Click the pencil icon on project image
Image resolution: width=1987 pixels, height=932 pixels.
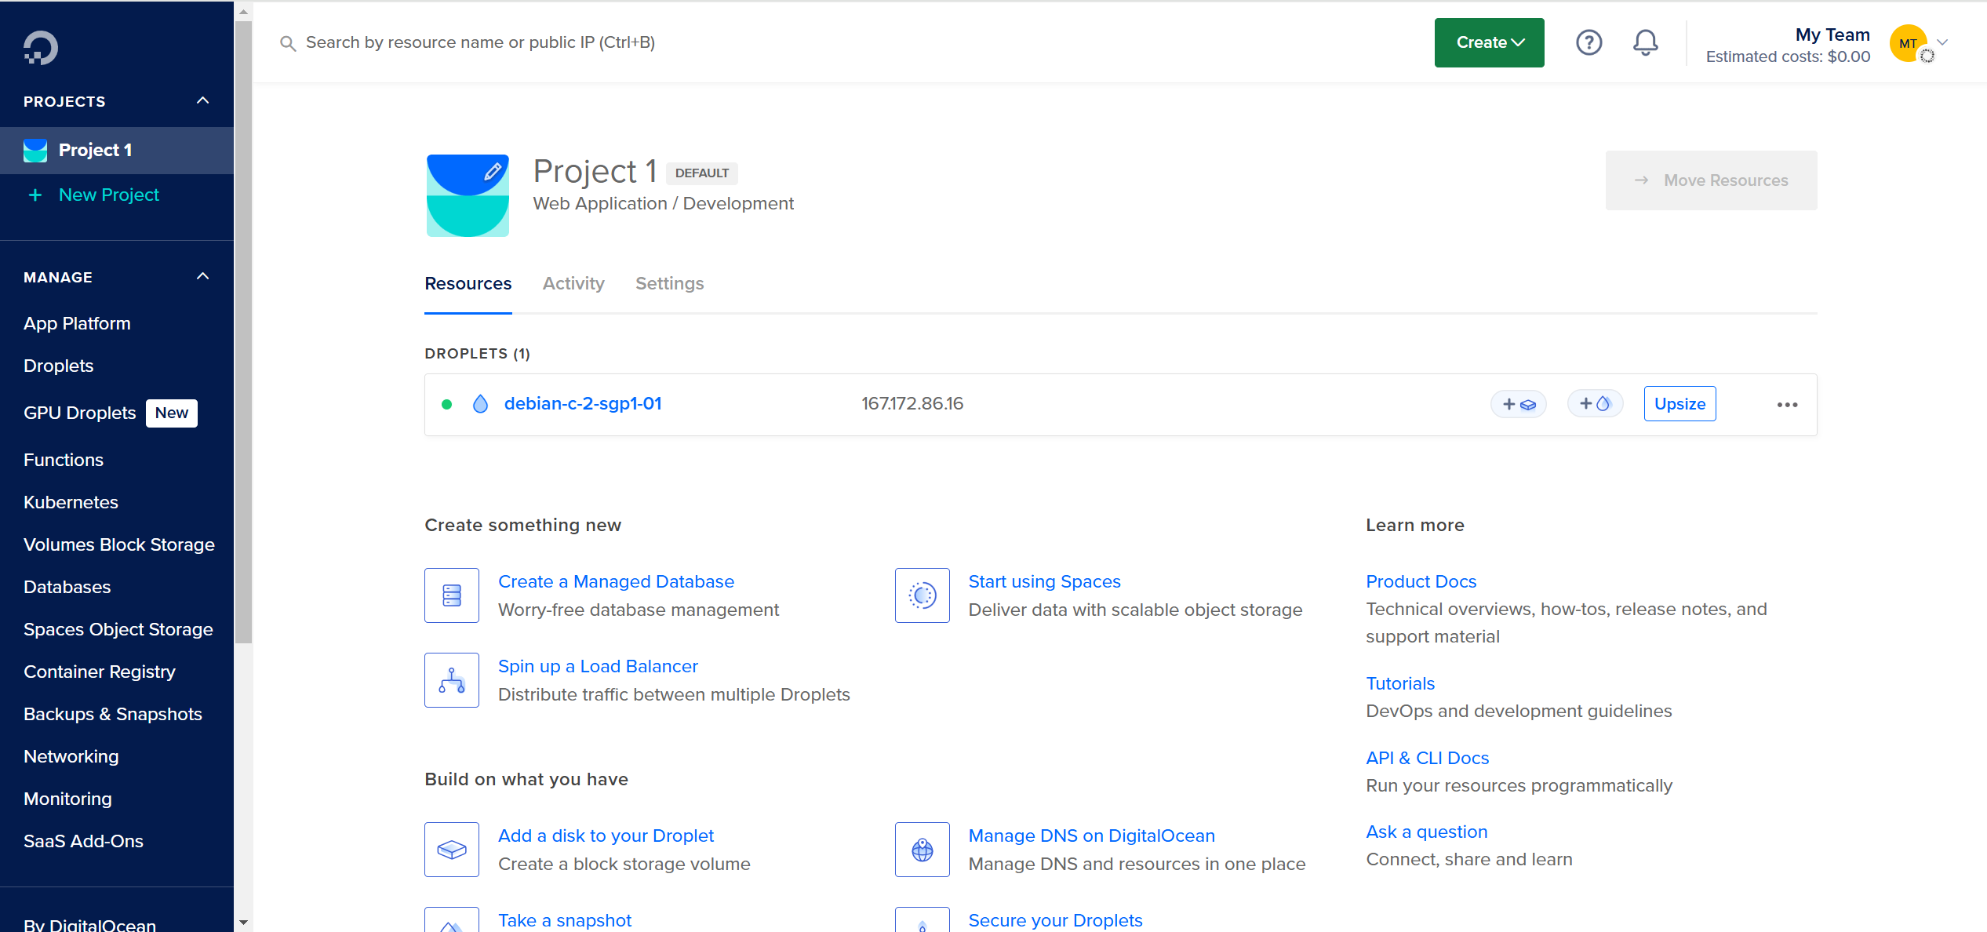[493, 171]
